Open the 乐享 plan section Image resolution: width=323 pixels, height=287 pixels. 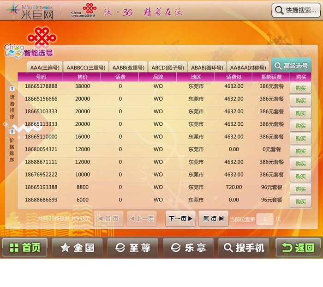click(x=188, y=248)
